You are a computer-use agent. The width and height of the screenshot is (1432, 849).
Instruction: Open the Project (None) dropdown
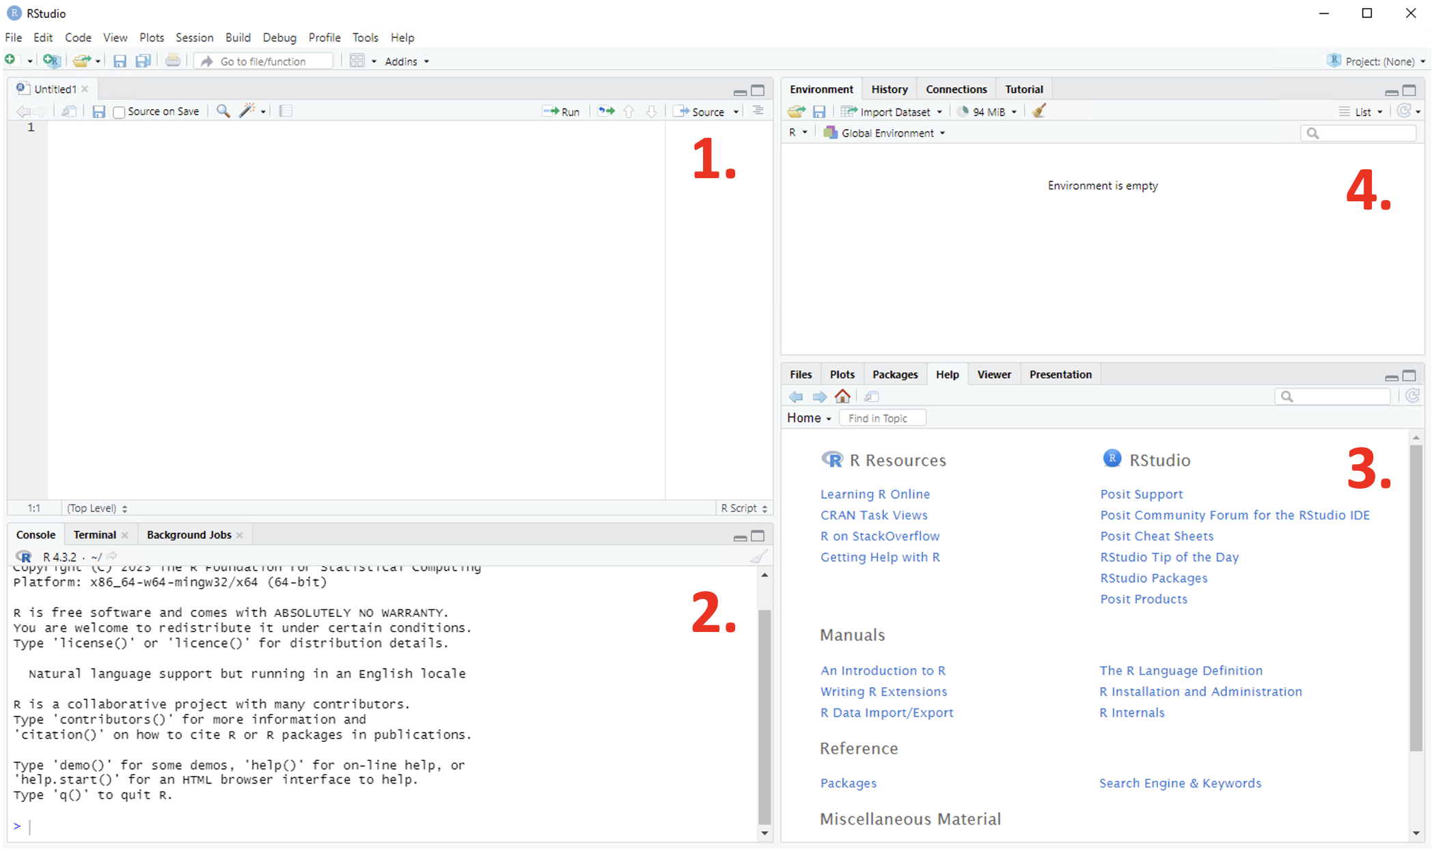point(1377,61)
